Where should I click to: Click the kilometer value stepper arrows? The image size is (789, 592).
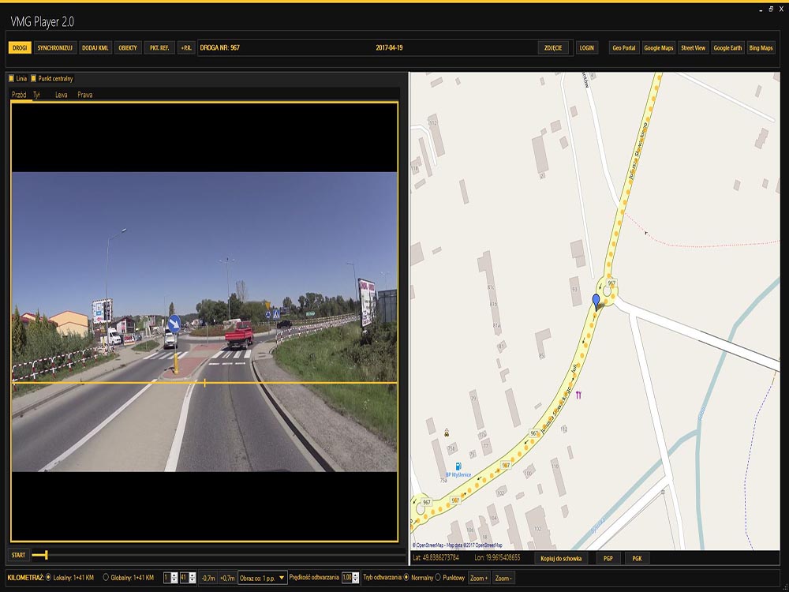pos(192,578)
